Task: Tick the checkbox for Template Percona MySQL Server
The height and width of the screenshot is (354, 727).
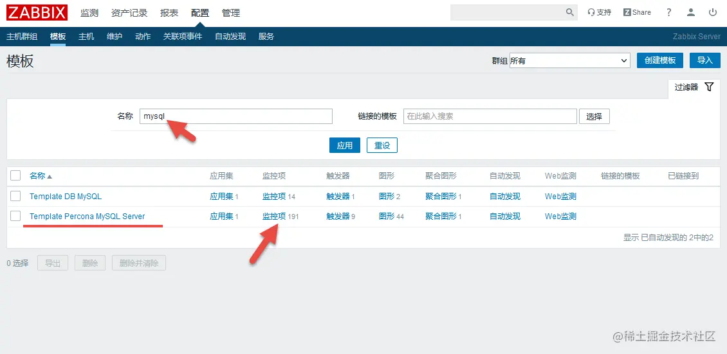Action: click(x=16, y=216)
